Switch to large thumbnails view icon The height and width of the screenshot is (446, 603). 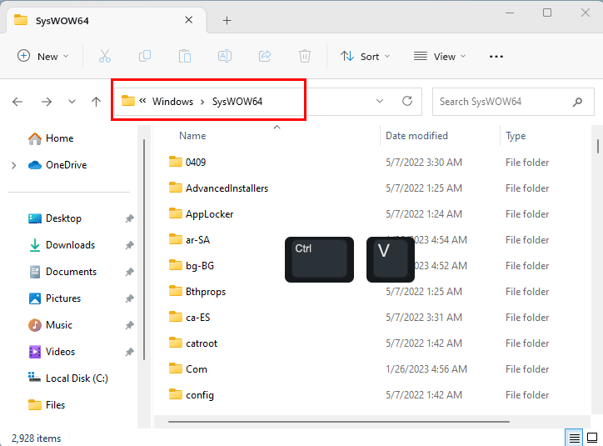click(592, 438)
